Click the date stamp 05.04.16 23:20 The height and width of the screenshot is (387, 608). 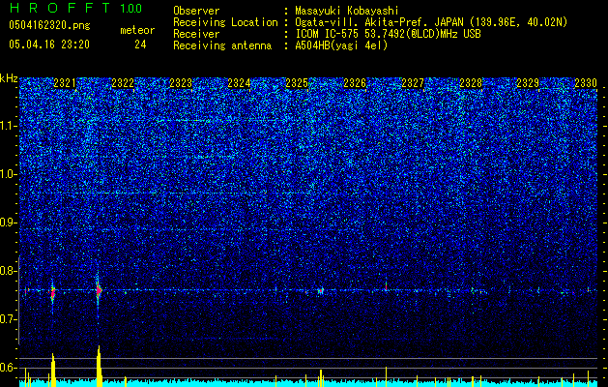pyautogui.click(x=49, y=45)
